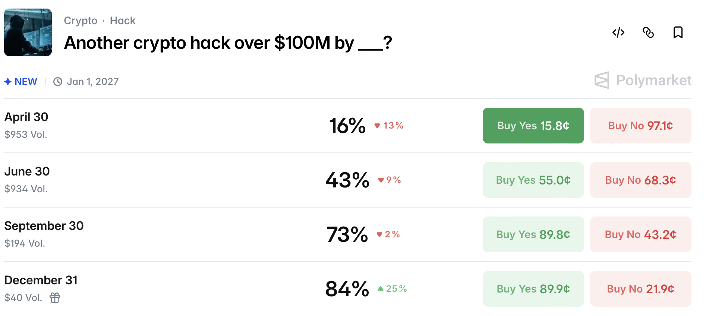The height and width of the screenshot is (316, 709).
Task: Click the blue NEW sparkle badge
Action: (x=21, y=82)
